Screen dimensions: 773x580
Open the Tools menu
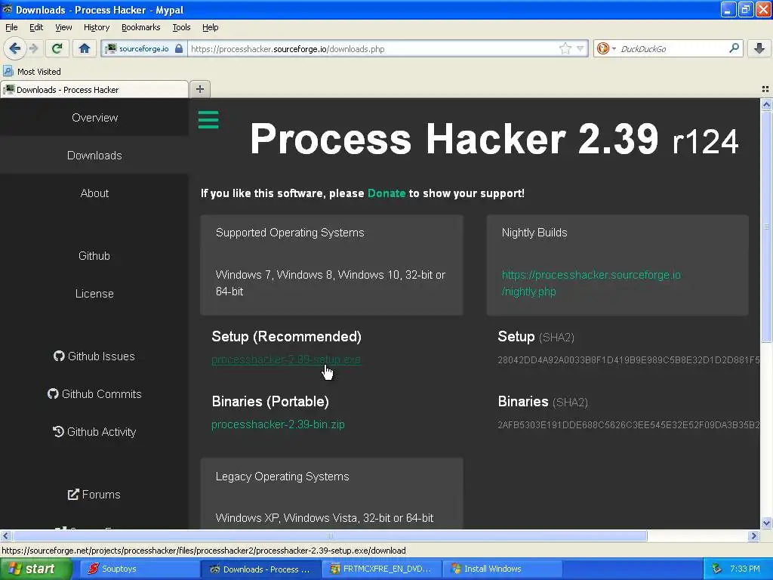pyautogui.click(x=181, y=27)
